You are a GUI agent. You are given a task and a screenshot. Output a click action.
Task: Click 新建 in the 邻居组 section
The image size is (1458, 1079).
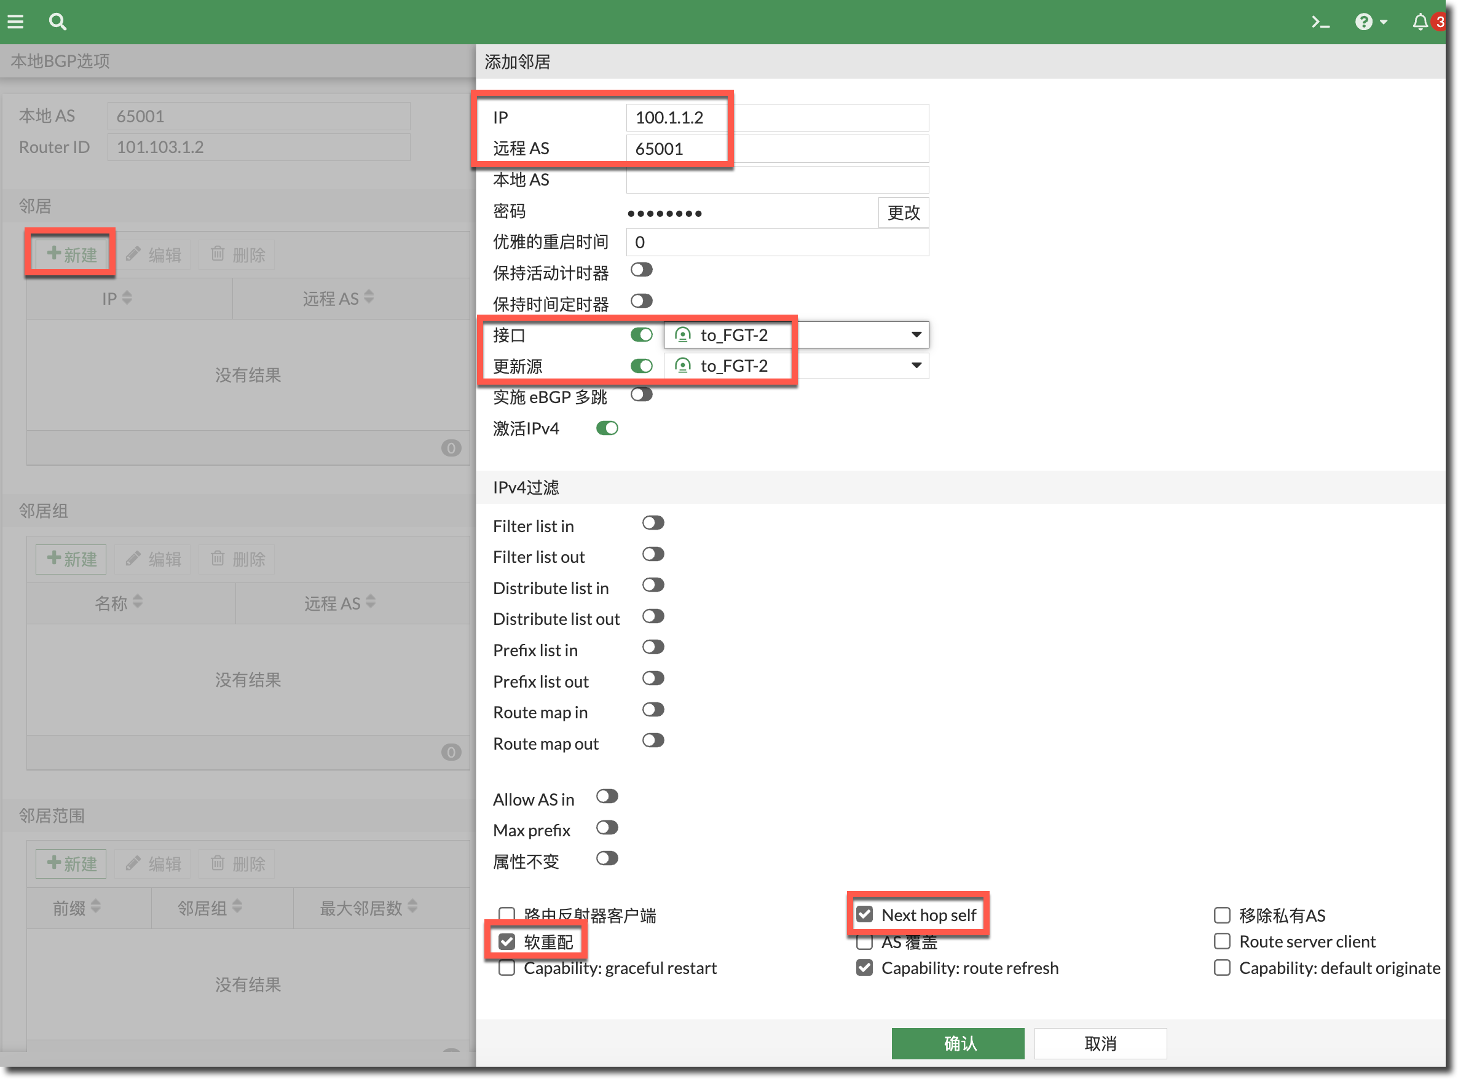(x=71, y=559)
